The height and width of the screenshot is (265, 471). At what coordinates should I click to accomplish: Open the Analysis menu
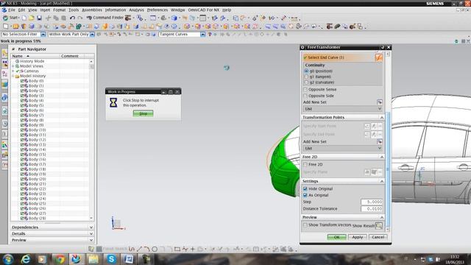(x=136, y=10)
